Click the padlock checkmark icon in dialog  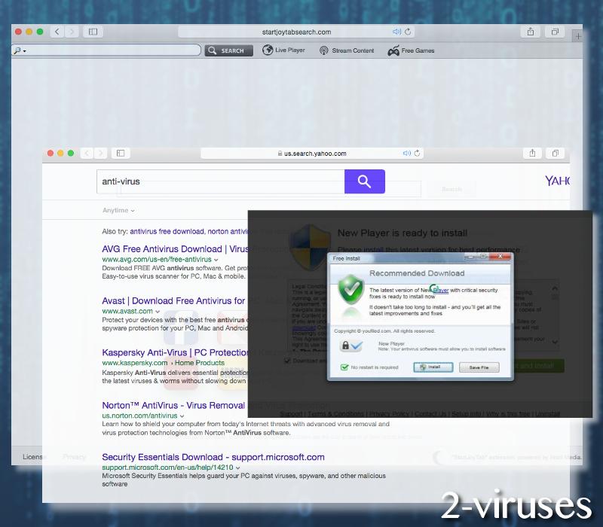(x=351, y=346)
